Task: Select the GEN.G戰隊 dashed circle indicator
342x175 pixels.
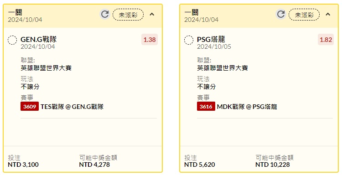Action: (12, 40)
